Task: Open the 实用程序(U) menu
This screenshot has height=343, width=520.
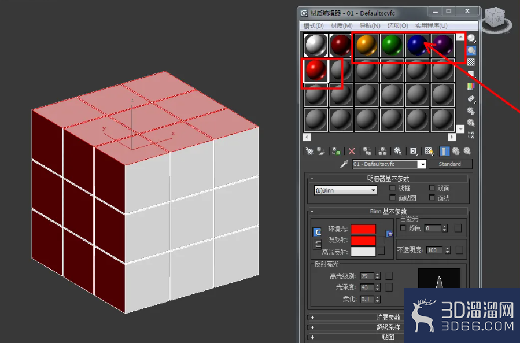Action: click(x=431, y=25)
